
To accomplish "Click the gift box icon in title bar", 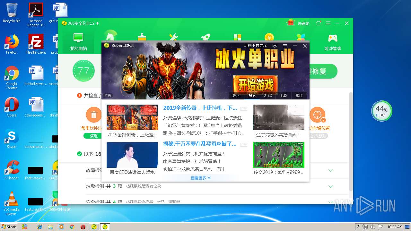I will click(291, 22).
